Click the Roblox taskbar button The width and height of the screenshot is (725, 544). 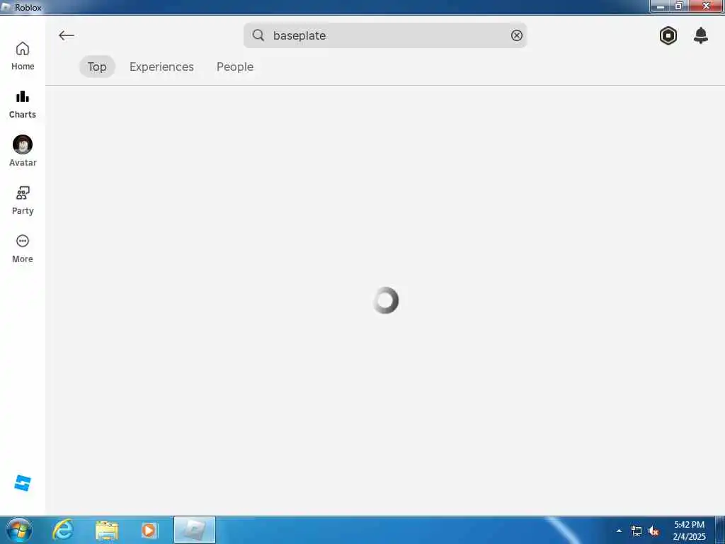point(195,530)
